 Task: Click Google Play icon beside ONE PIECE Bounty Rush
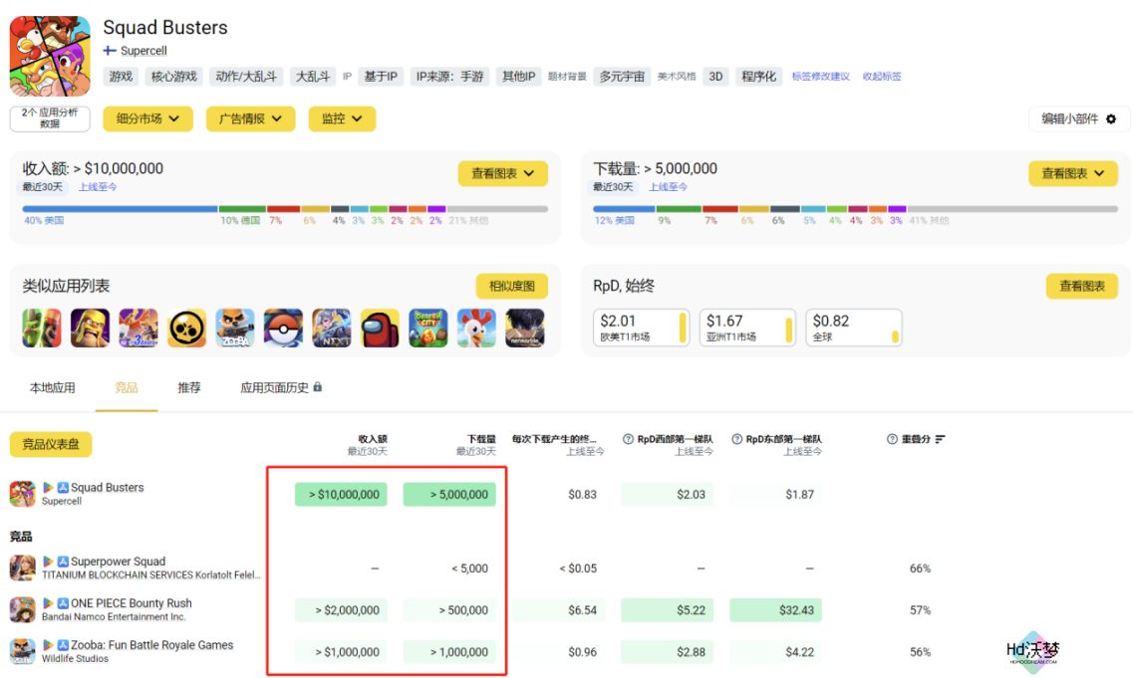coord(49,603)
